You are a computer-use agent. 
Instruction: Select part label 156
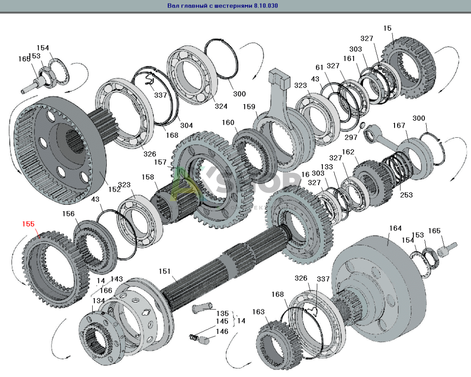tap(68, 214)
